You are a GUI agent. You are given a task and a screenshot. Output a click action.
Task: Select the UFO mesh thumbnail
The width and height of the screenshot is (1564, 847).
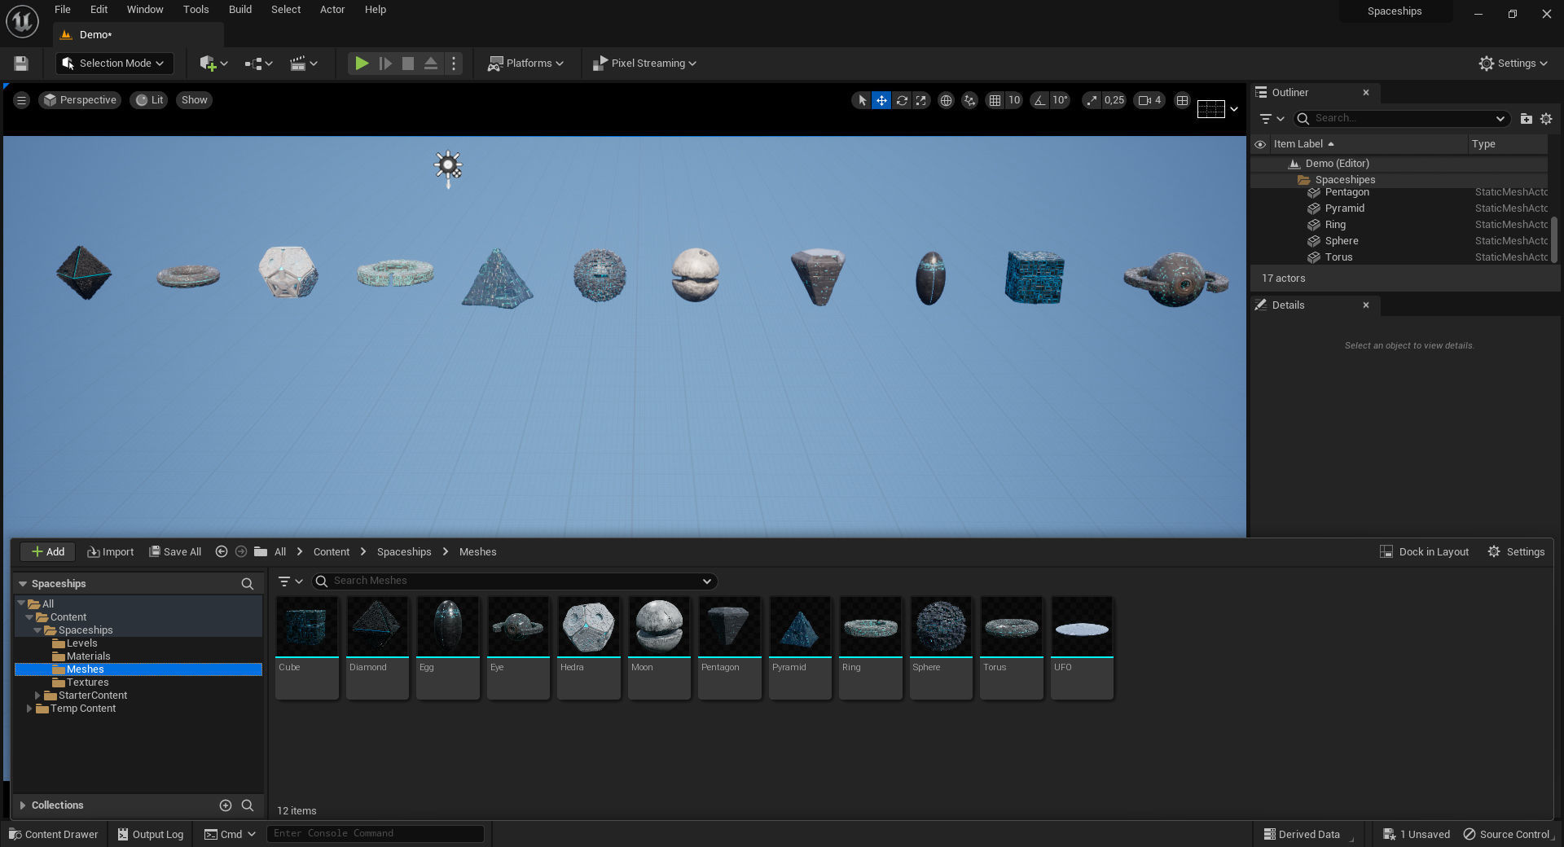pyautogui.click(x=1081, y=627)
